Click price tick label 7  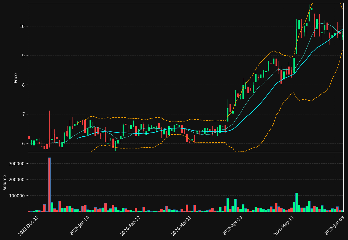point(23,114)
